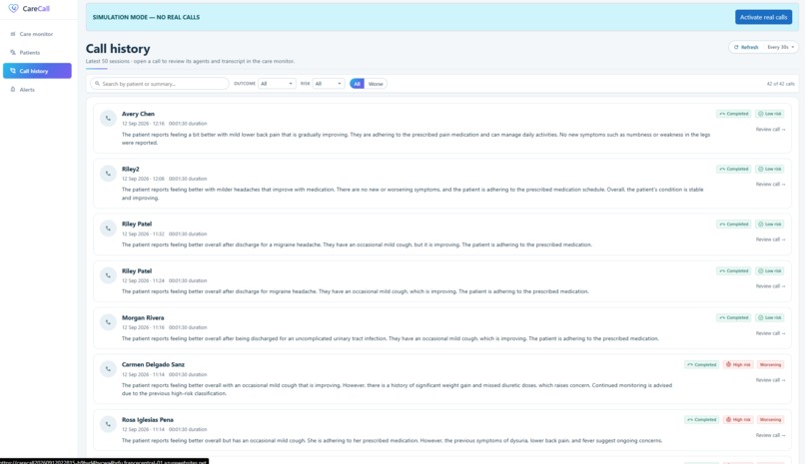The image size is (805, 464).
Task: Click Completed badge on Morgan Rivera call
Action: [x=734, y=318]
